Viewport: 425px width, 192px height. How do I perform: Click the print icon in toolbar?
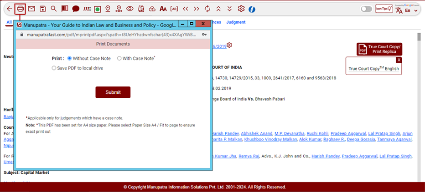tap(20, 9)
